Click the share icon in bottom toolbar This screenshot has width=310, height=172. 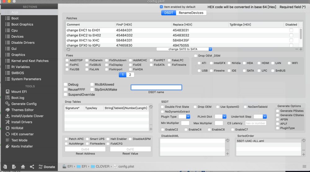point(32,167)
